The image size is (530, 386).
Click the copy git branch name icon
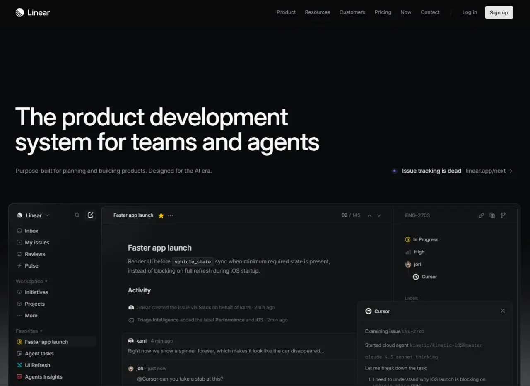point(503,215)
